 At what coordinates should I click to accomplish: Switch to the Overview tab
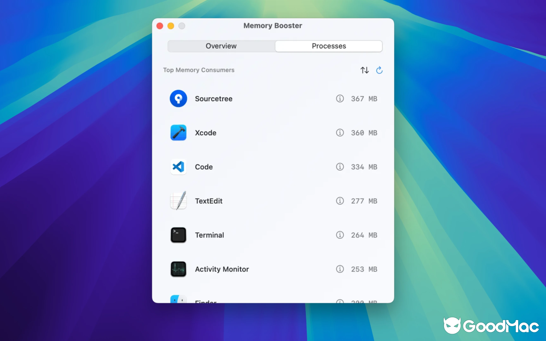(x=221, y=46)
